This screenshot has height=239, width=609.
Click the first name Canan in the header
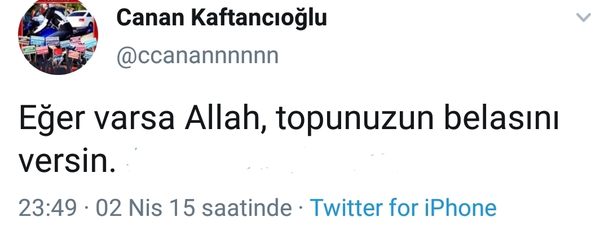tap(151, 18)
